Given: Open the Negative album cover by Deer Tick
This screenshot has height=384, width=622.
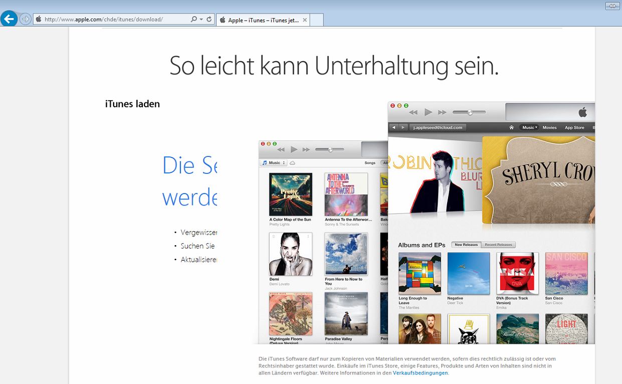Looking at the screenshot, I should tap(468, 273).
